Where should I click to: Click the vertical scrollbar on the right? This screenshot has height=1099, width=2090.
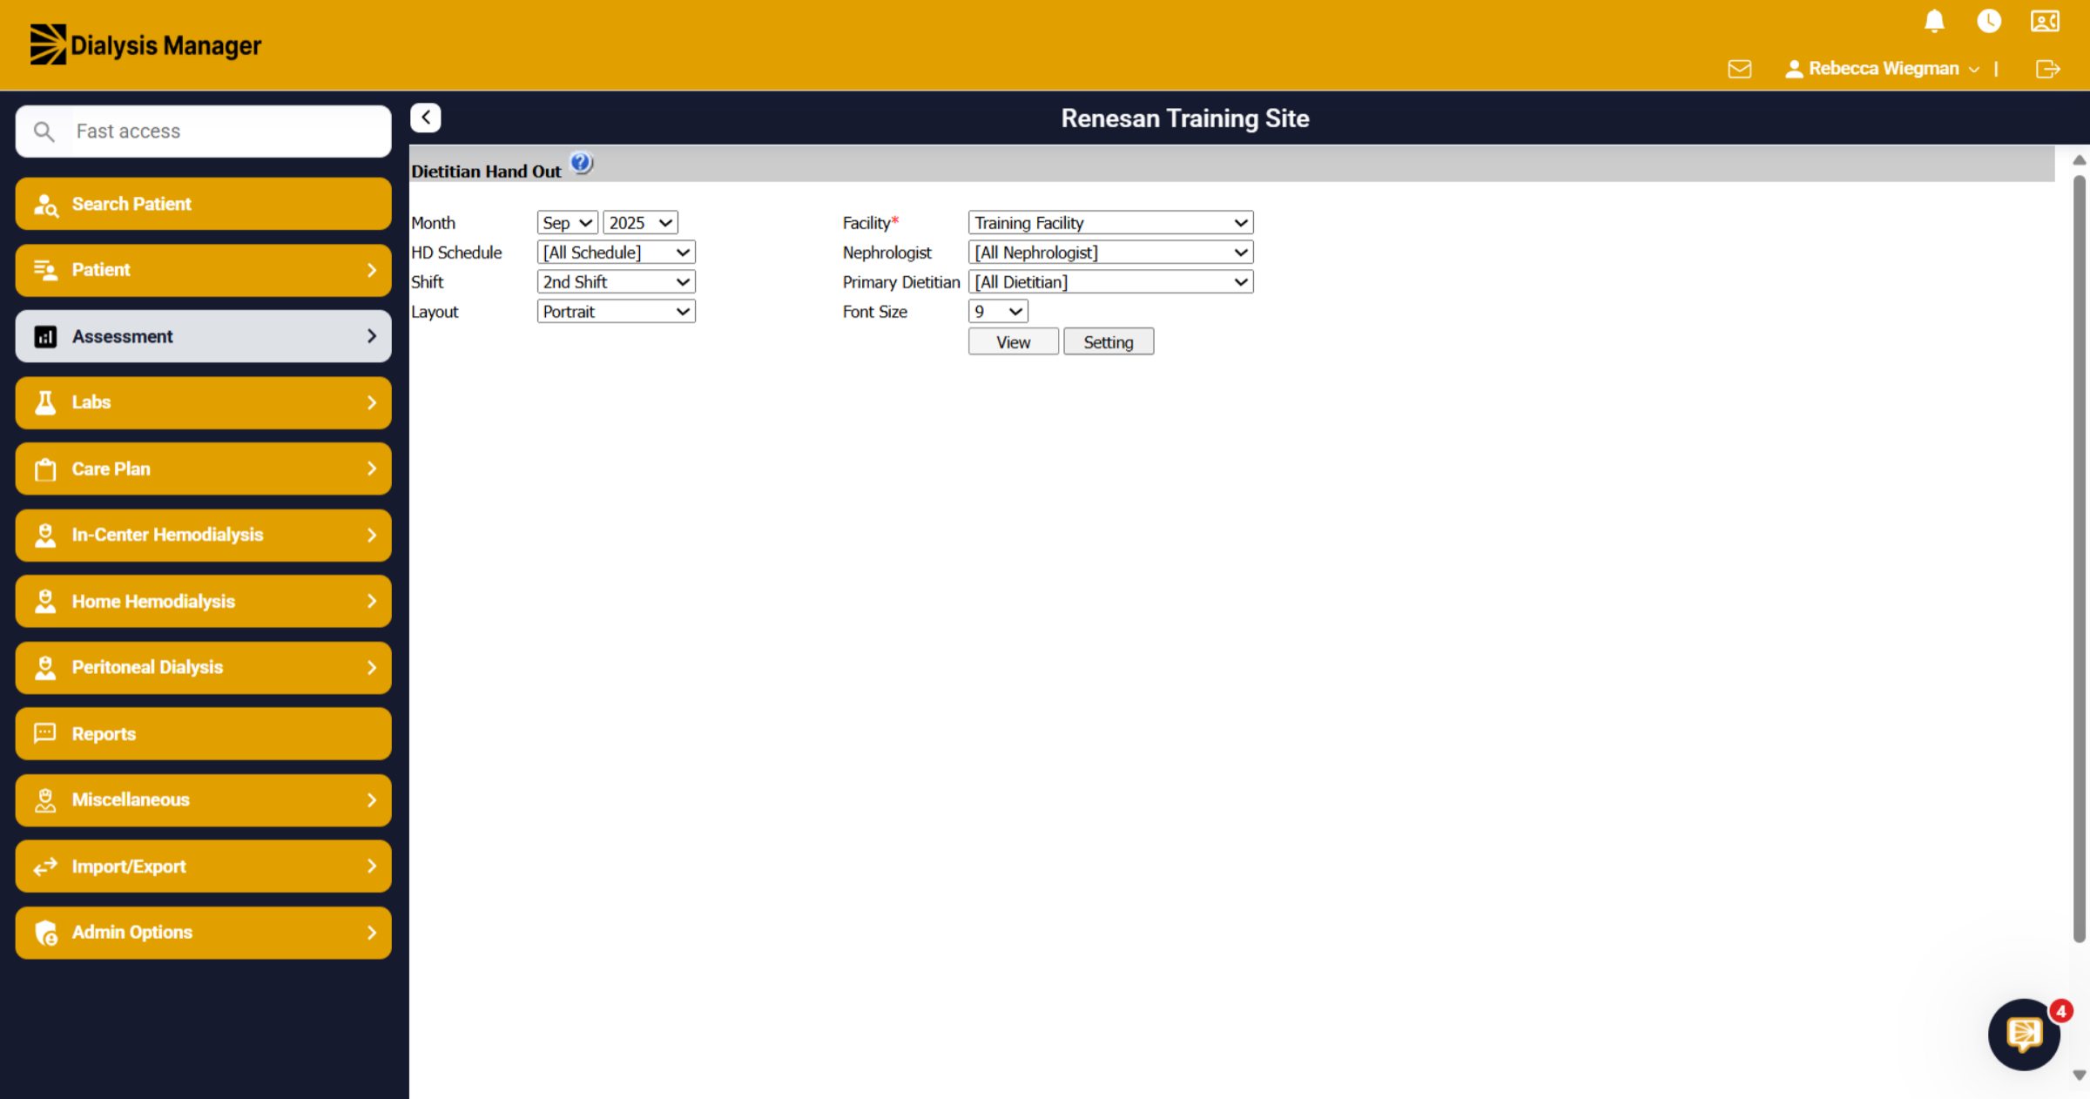[2080, 558]
